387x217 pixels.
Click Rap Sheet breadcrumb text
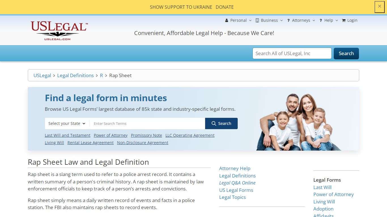(120, 75)
